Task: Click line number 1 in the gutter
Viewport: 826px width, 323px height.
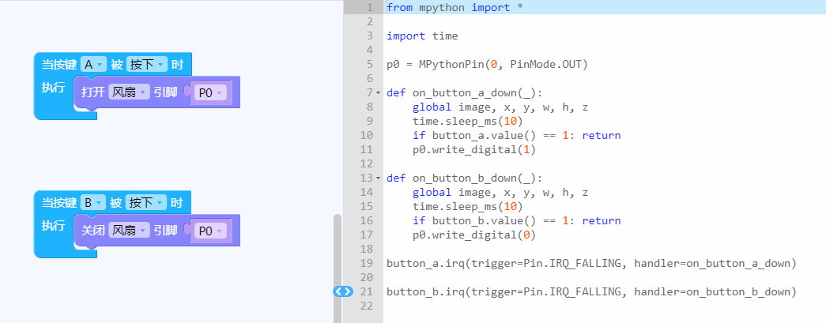Action: (369, 7)
